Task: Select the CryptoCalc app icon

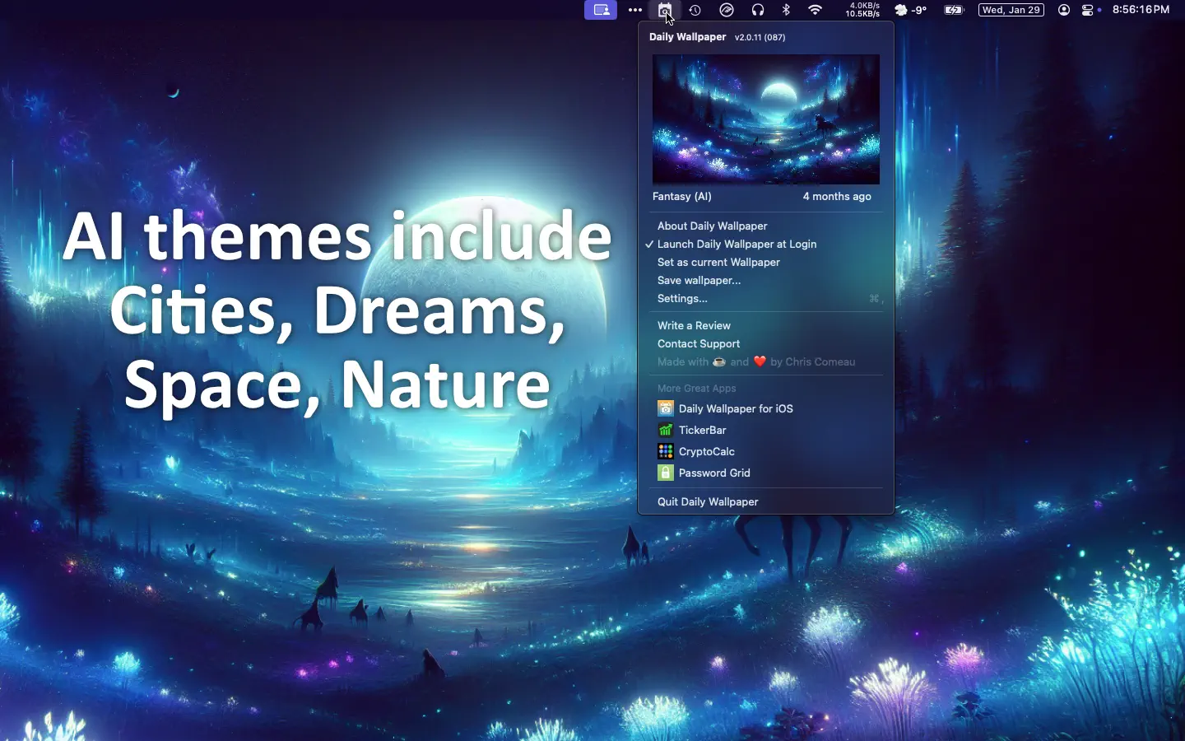Action: pos(666,451)
